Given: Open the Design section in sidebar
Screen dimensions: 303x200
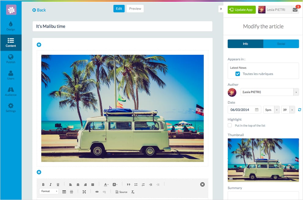Looking at the screenshot, I should [11, 26].
